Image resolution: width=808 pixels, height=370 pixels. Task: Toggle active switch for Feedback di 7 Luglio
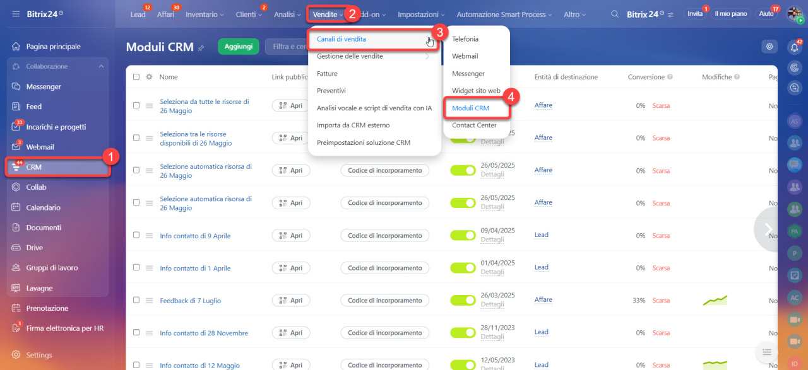(x=463, y=300)
